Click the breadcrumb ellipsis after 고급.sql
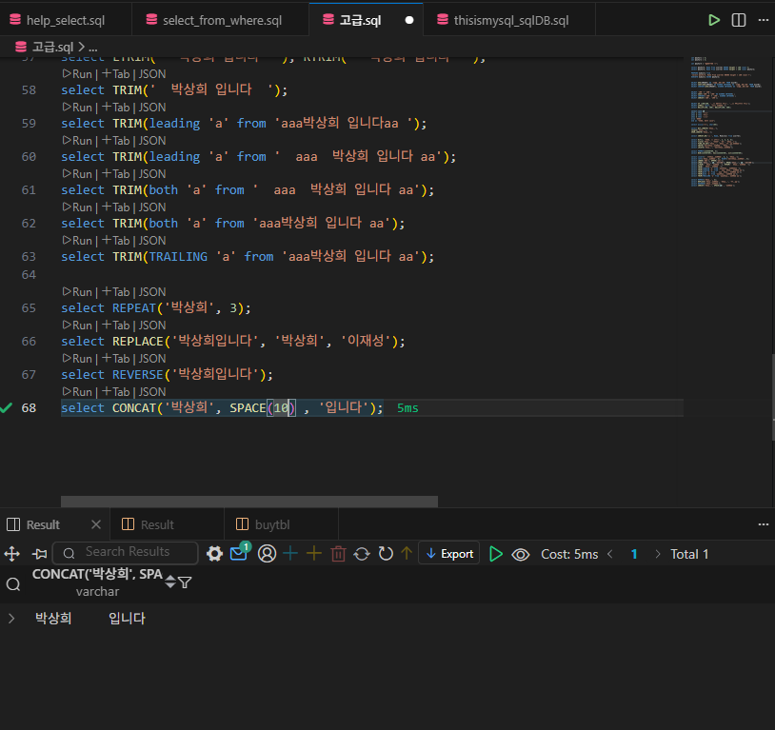The height and width of the screenshot is (730, 775). tap(93, 48)
